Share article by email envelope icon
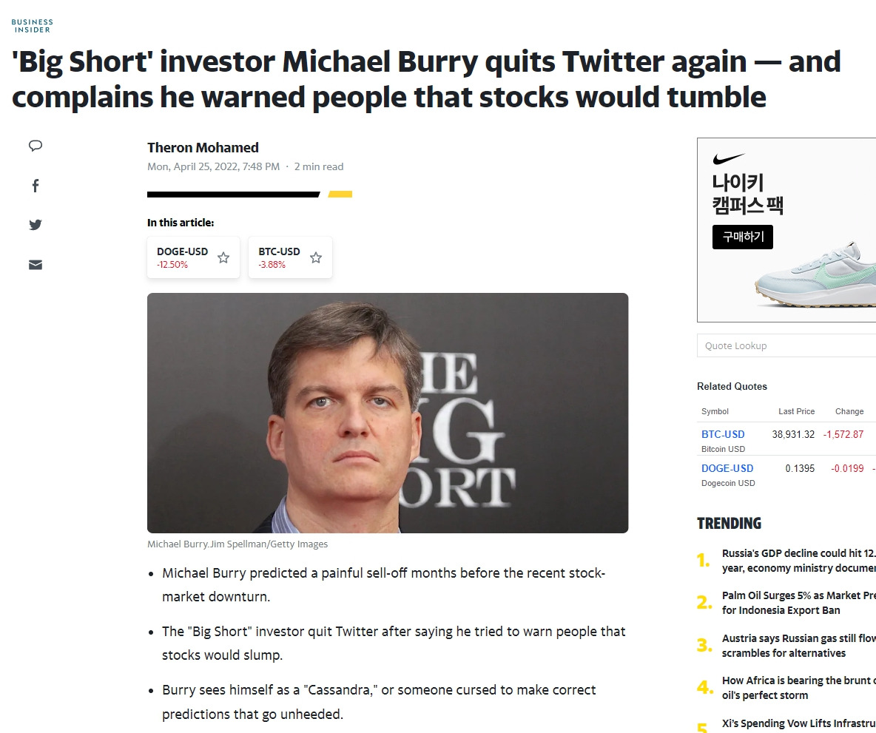 pyautogui.click(x=36, y=265)
